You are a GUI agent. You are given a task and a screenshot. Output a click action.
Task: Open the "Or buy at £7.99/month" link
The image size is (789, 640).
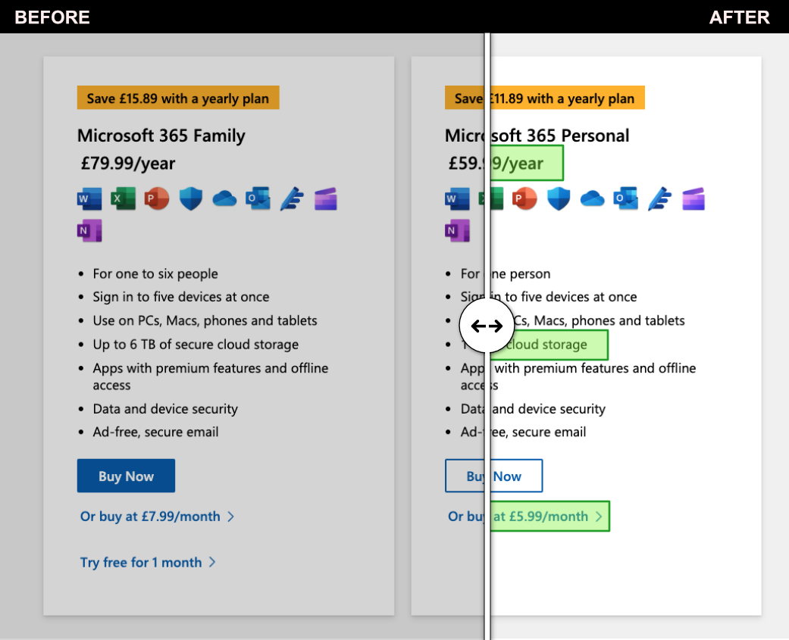tap(157, 517)
